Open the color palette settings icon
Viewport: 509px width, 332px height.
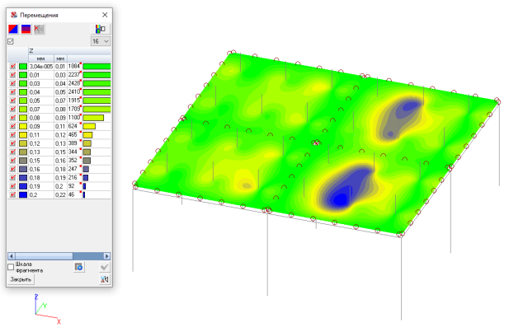pyautogui.click(x=101, y=29)
